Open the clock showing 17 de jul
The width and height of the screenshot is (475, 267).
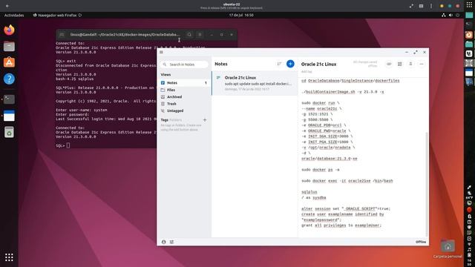(x=241, y=15)
